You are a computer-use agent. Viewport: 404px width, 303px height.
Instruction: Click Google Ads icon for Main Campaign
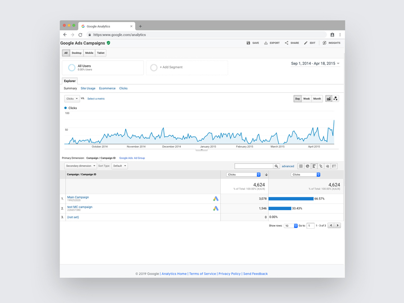coord(216,198)
